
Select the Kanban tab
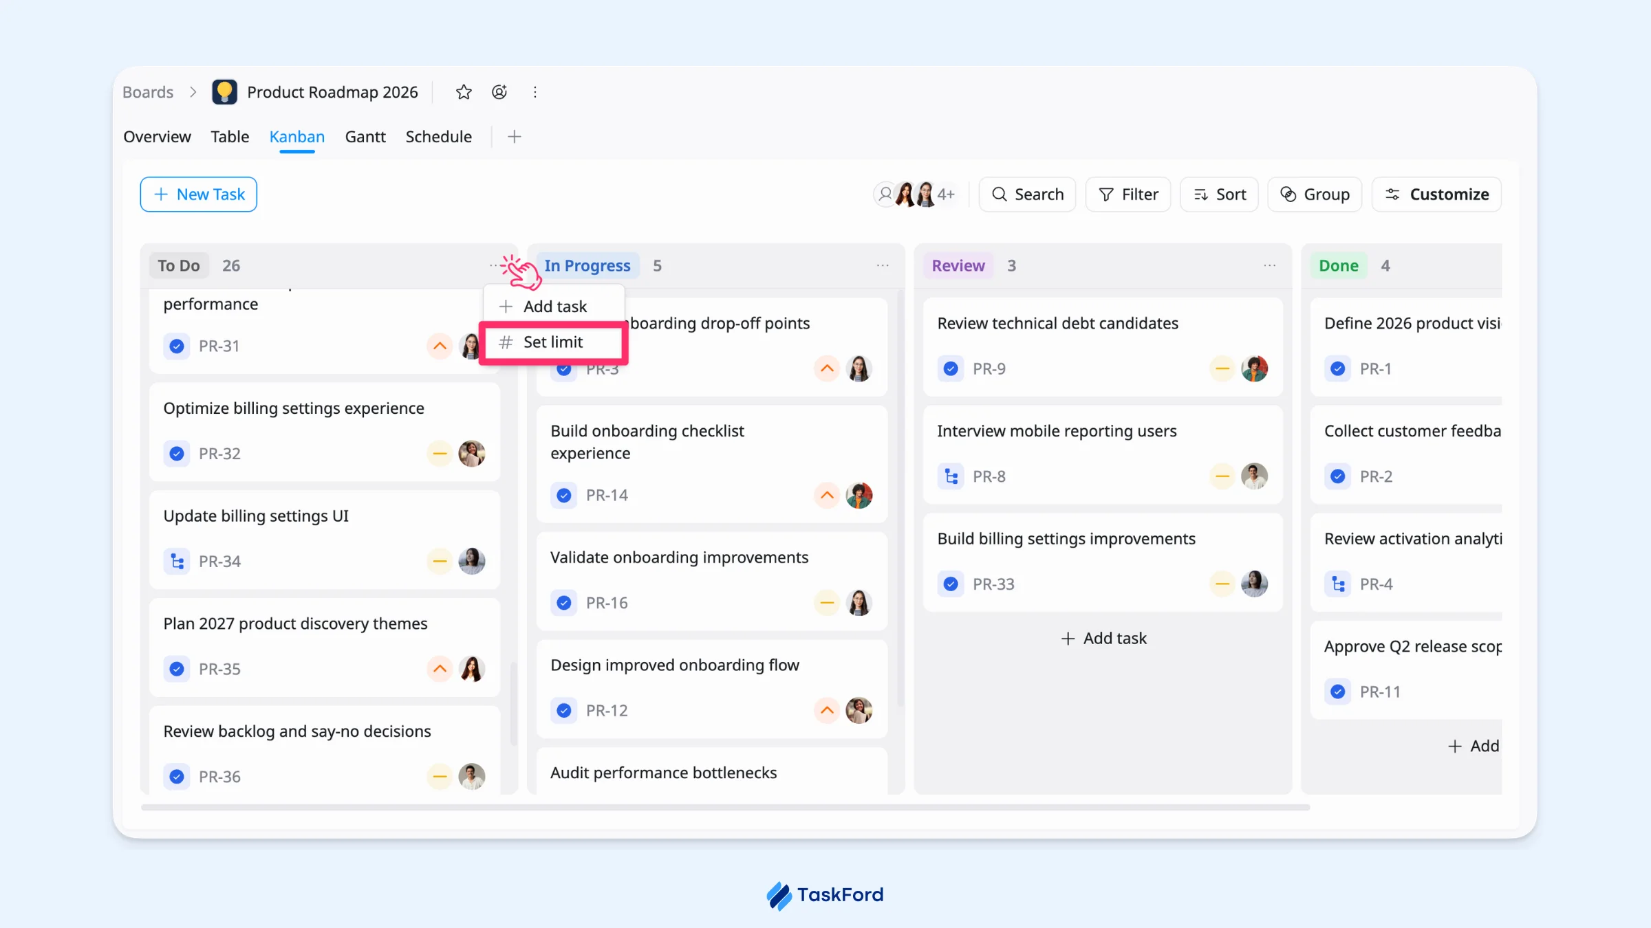click(297, 137)
